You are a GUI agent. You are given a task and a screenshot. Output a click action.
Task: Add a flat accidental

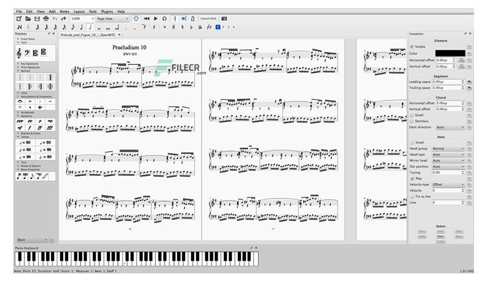191,27
